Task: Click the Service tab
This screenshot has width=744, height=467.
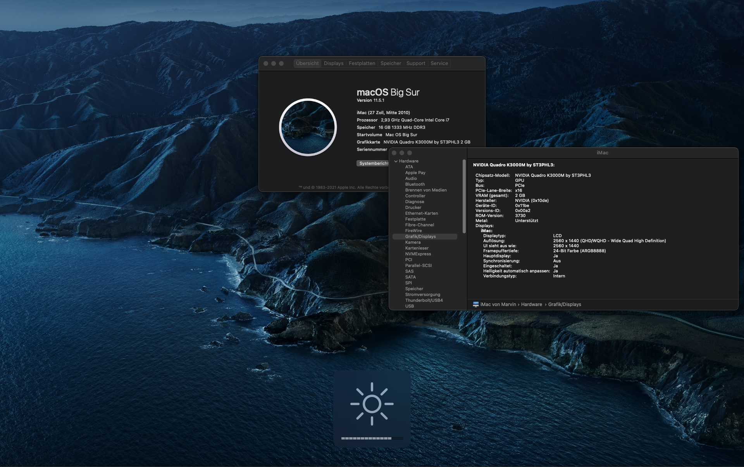Action: pos(439,63)
